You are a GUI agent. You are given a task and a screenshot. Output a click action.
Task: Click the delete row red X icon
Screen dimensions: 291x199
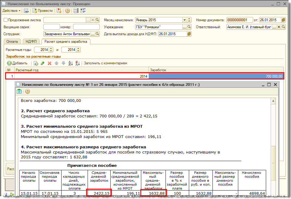(49, 63)
